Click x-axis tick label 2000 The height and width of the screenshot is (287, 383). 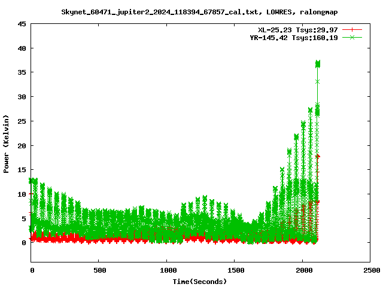[304, 270]
